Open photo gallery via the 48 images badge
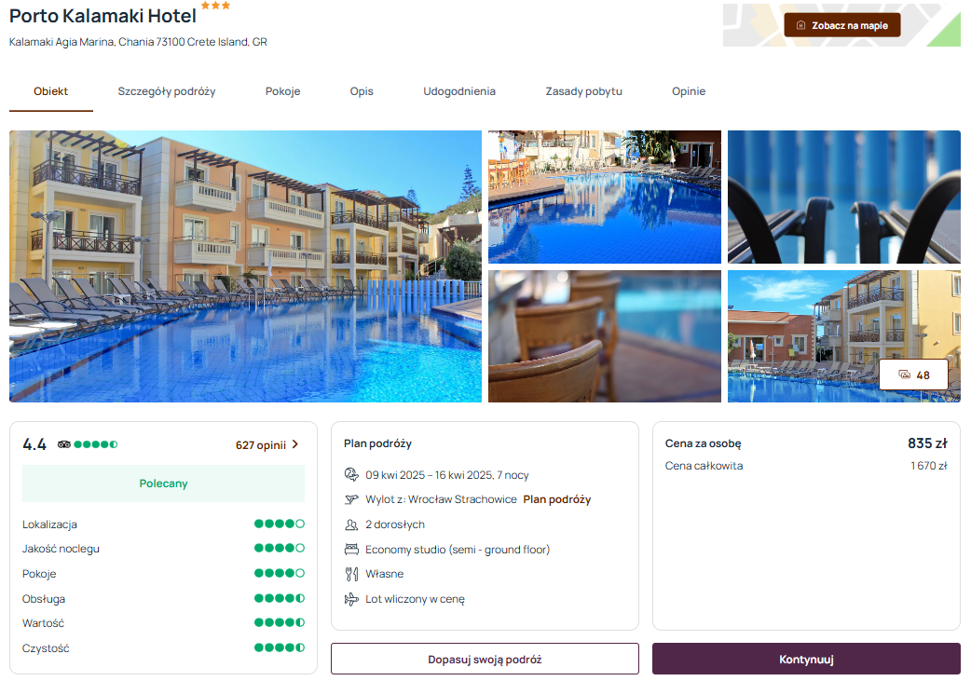 click(913, 375)
